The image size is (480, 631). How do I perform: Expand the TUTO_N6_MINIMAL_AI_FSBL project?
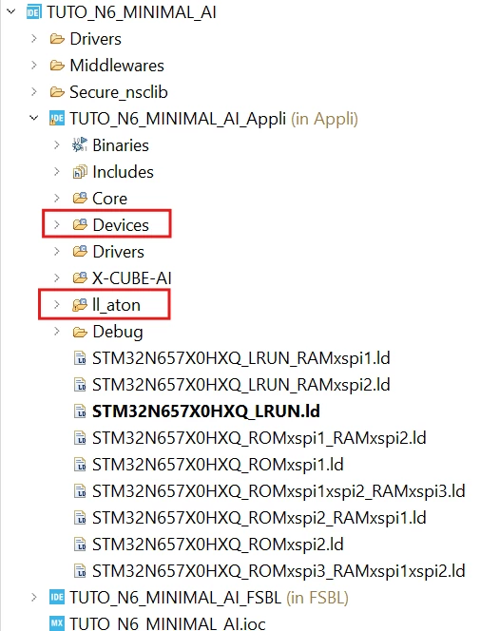tap(34, 597)
